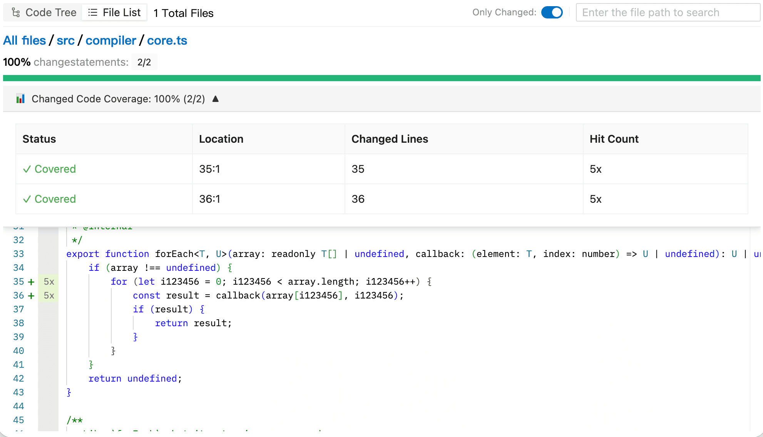Toggle the Only Changed switch
763x437 pixels.
pos(552,12)
